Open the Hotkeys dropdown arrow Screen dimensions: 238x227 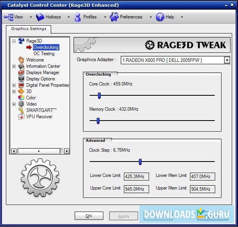tap(68, 17)
